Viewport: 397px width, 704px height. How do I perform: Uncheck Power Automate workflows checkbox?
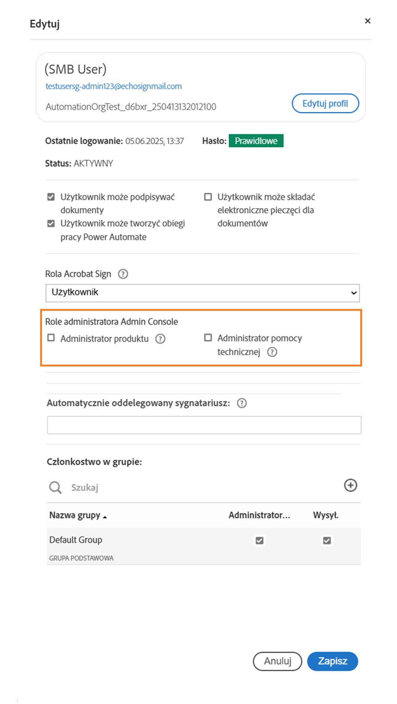pyautogui.click(x=51, y=224)
